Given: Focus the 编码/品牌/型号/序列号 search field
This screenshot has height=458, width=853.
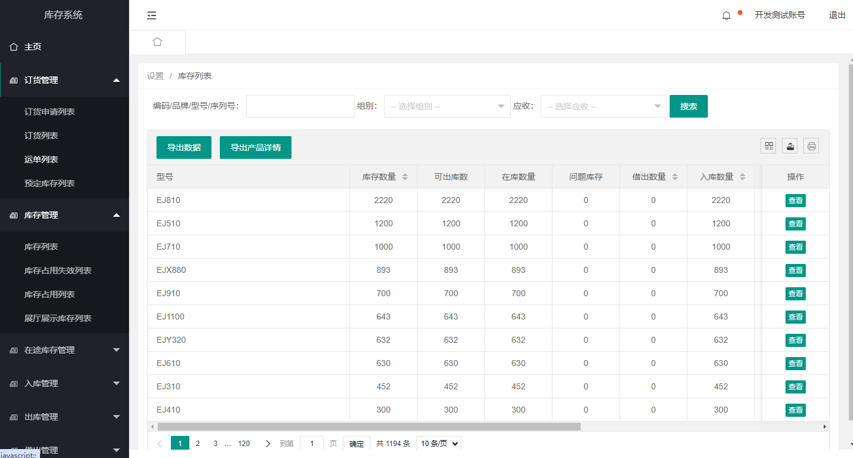Looking at the screenshot, I should (x=300, y=106).
